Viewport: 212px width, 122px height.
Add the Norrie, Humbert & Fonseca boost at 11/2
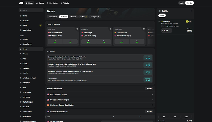coord(148,58)
